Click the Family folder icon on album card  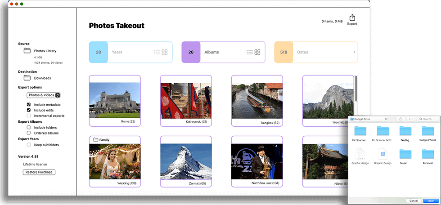(95, 139)
